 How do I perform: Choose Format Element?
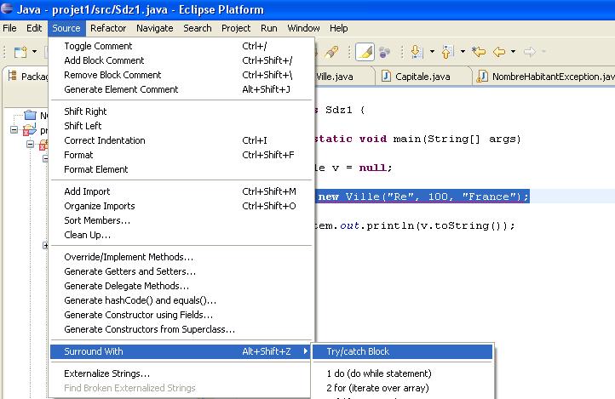tap(181, 169)
